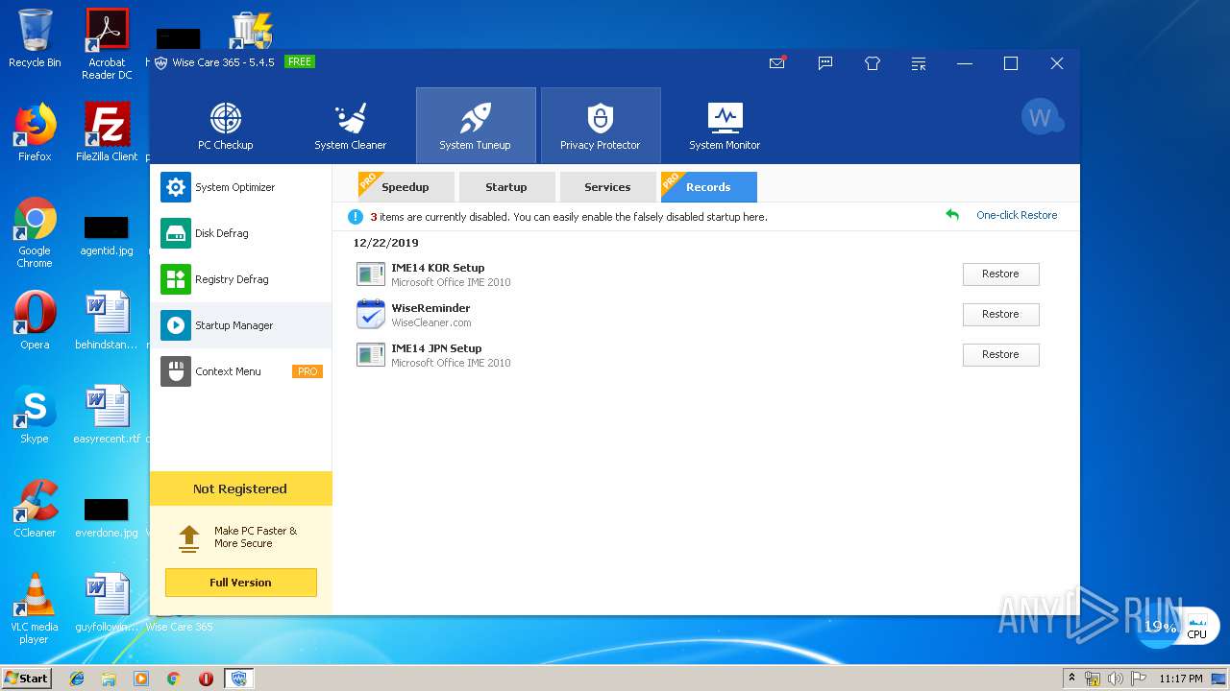The height and width of the screenshot is (691, 1230).
Task: Switch to the Startup tab
Action: (x=506, y=187)
